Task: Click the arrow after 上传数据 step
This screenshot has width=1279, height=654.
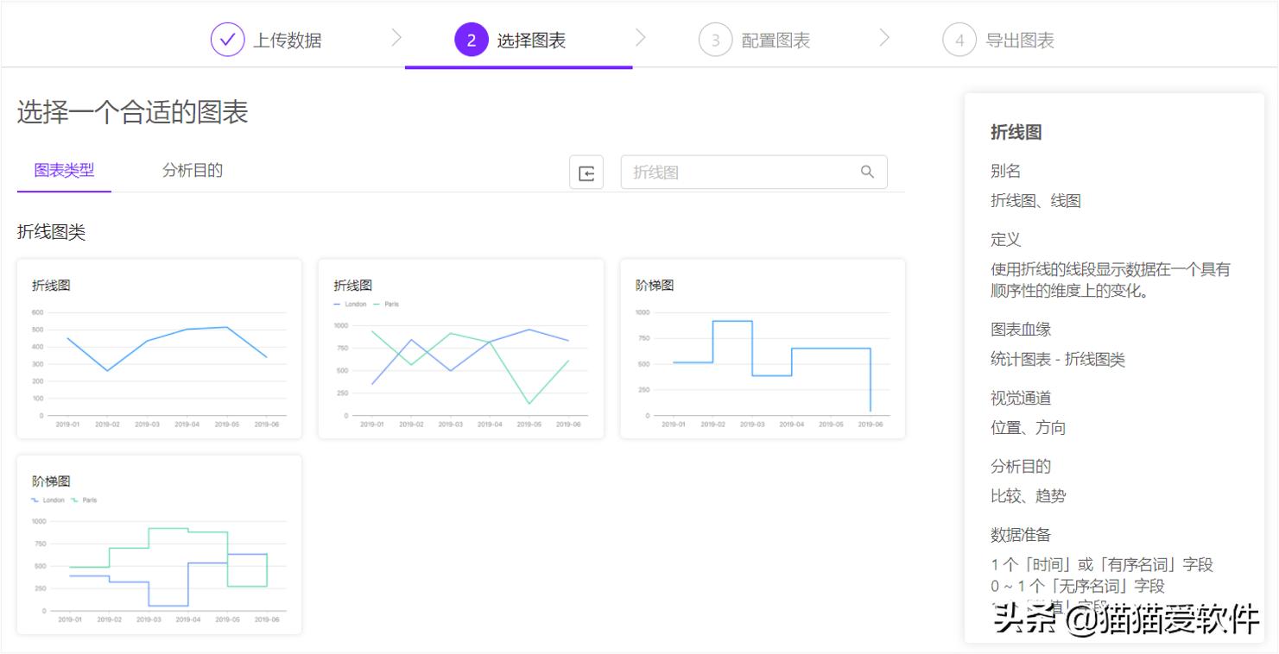Action: 396,38
